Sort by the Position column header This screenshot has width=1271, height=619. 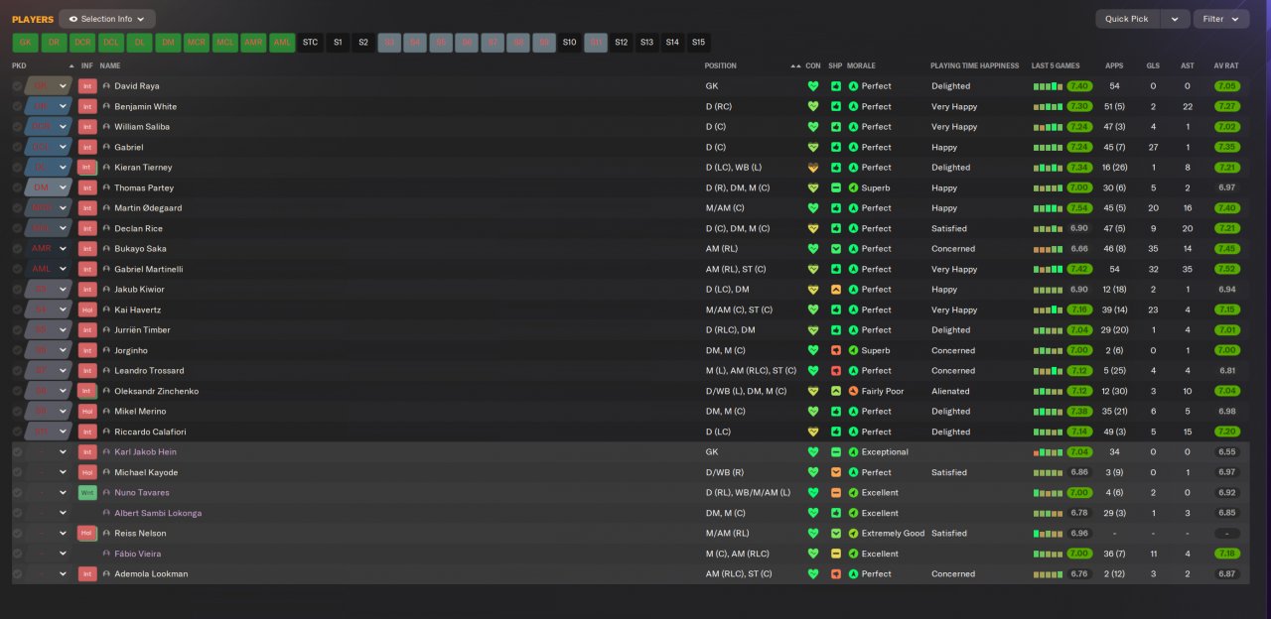[x=721, y=65]
